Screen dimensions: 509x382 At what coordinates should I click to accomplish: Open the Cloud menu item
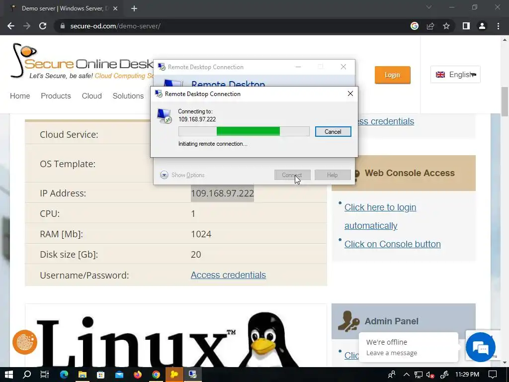click(92, 96)
